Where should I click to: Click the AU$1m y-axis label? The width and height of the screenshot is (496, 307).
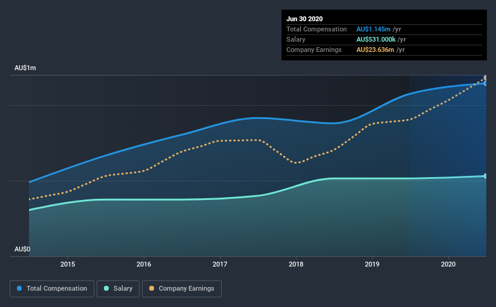25,68
